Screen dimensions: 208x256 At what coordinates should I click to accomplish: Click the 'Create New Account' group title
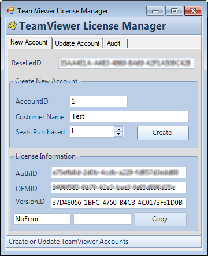click(x=46, y=81)
